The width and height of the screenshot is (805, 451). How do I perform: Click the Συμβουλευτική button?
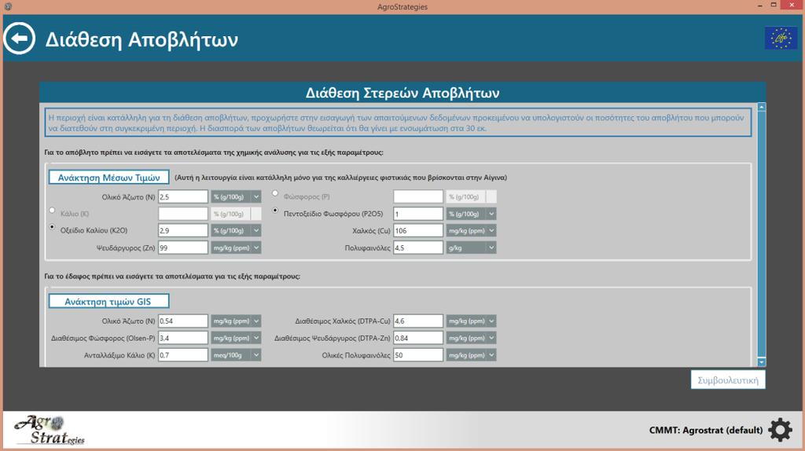coord(728,380)
